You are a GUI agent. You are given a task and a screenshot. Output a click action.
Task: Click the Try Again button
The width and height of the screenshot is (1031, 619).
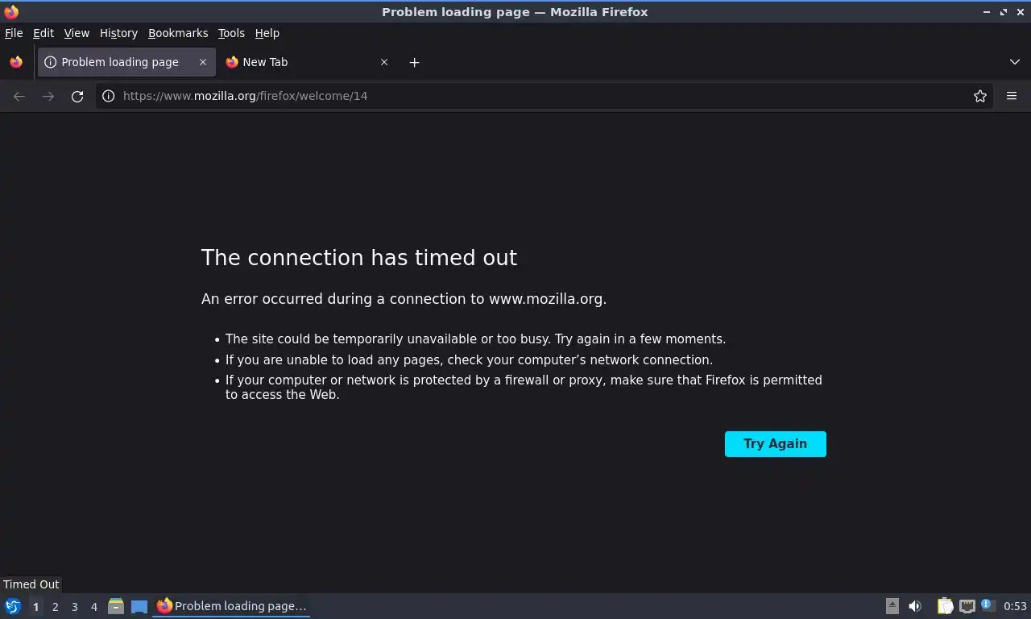tap(776, 444)
